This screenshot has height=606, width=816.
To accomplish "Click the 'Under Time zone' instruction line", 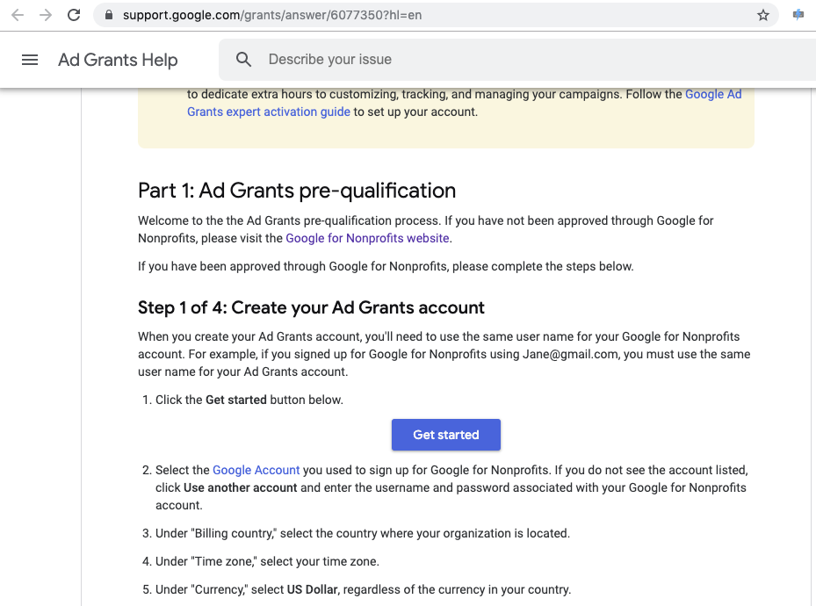I will click(268, 562).
